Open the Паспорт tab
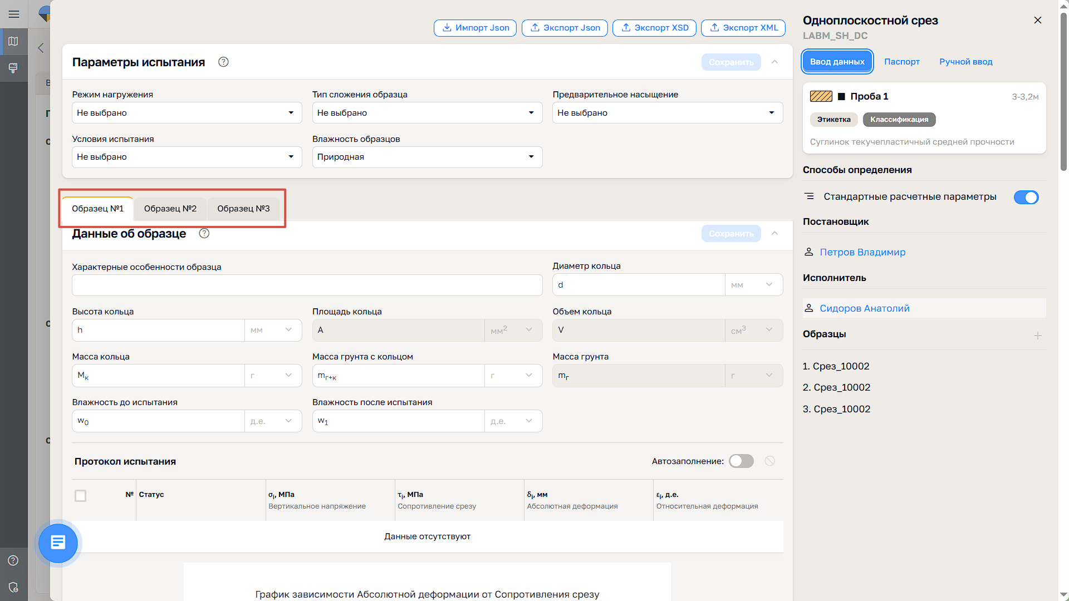The image size is (1069, 601). (x=901, y=62)
